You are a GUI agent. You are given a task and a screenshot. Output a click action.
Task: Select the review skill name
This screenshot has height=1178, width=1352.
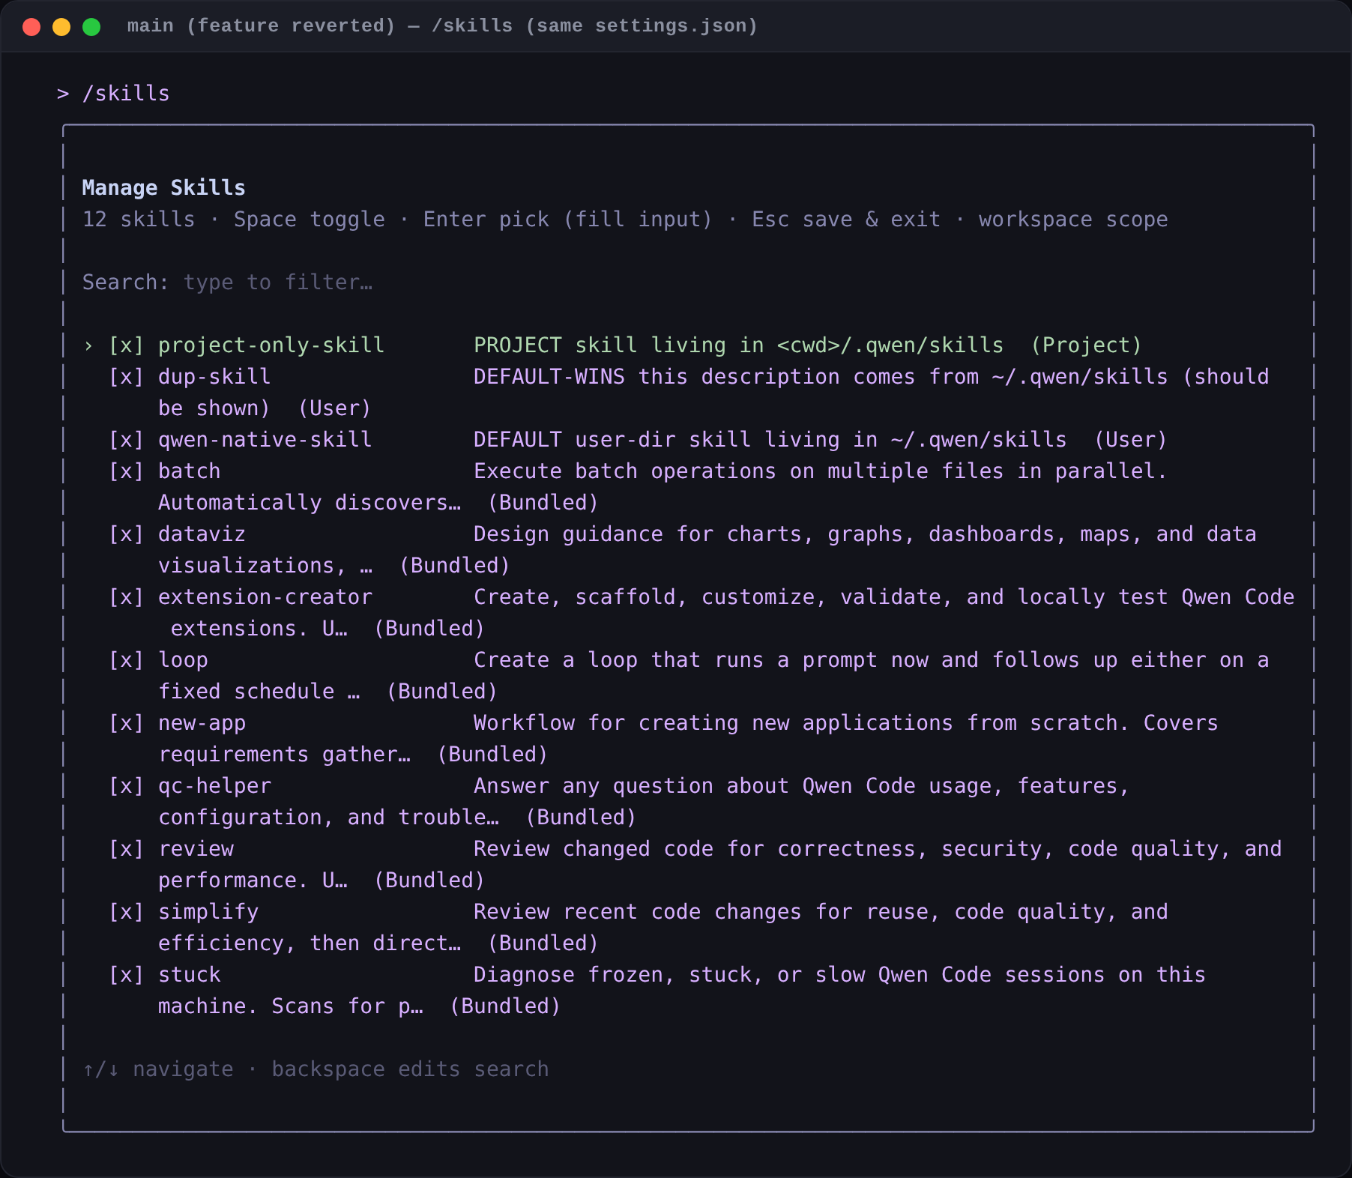[196, 849]
